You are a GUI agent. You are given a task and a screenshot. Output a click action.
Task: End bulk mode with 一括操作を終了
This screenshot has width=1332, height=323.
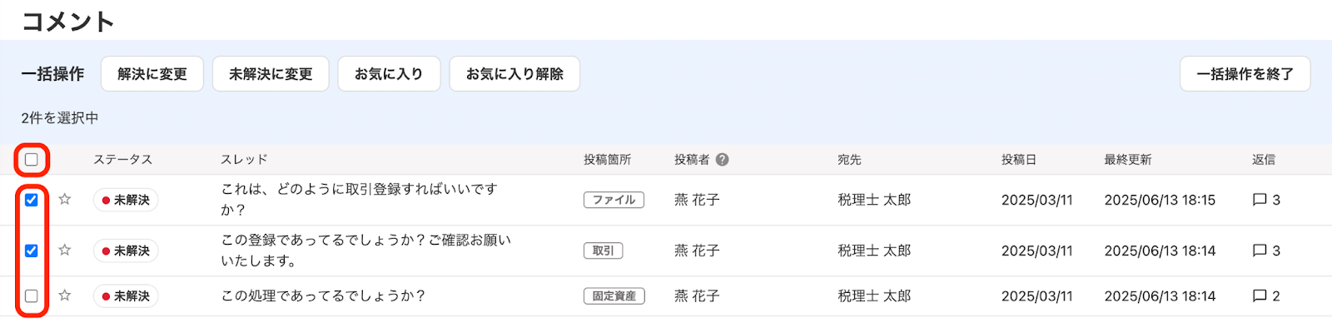coord(1245,74)
